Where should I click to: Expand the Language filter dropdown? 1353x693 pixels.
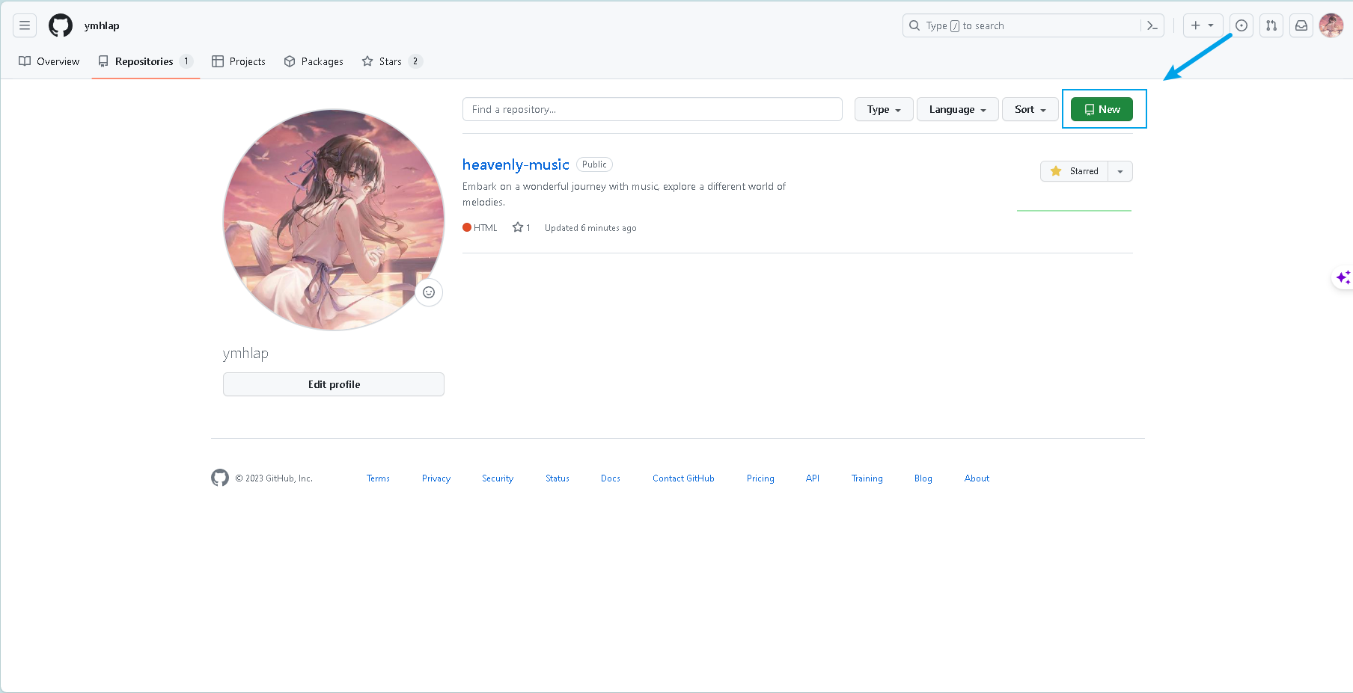pyautogui.click(x=957, y=109)
